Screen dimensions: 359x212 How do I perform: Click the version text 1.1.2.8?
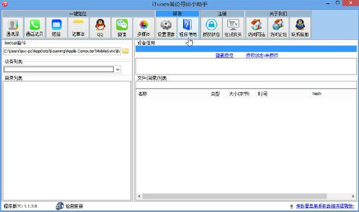pyautogui.click(x=31, y=206)
